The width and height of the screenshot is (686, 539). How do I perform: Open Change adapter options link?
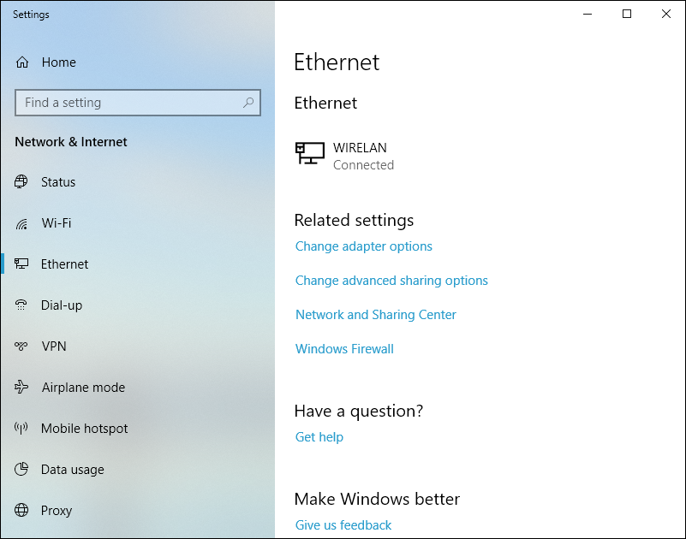[x=364, y=246]
